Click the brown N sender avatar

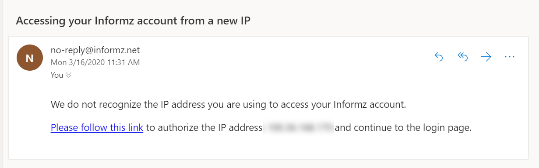pyautogui.click(x=30, y=57)
